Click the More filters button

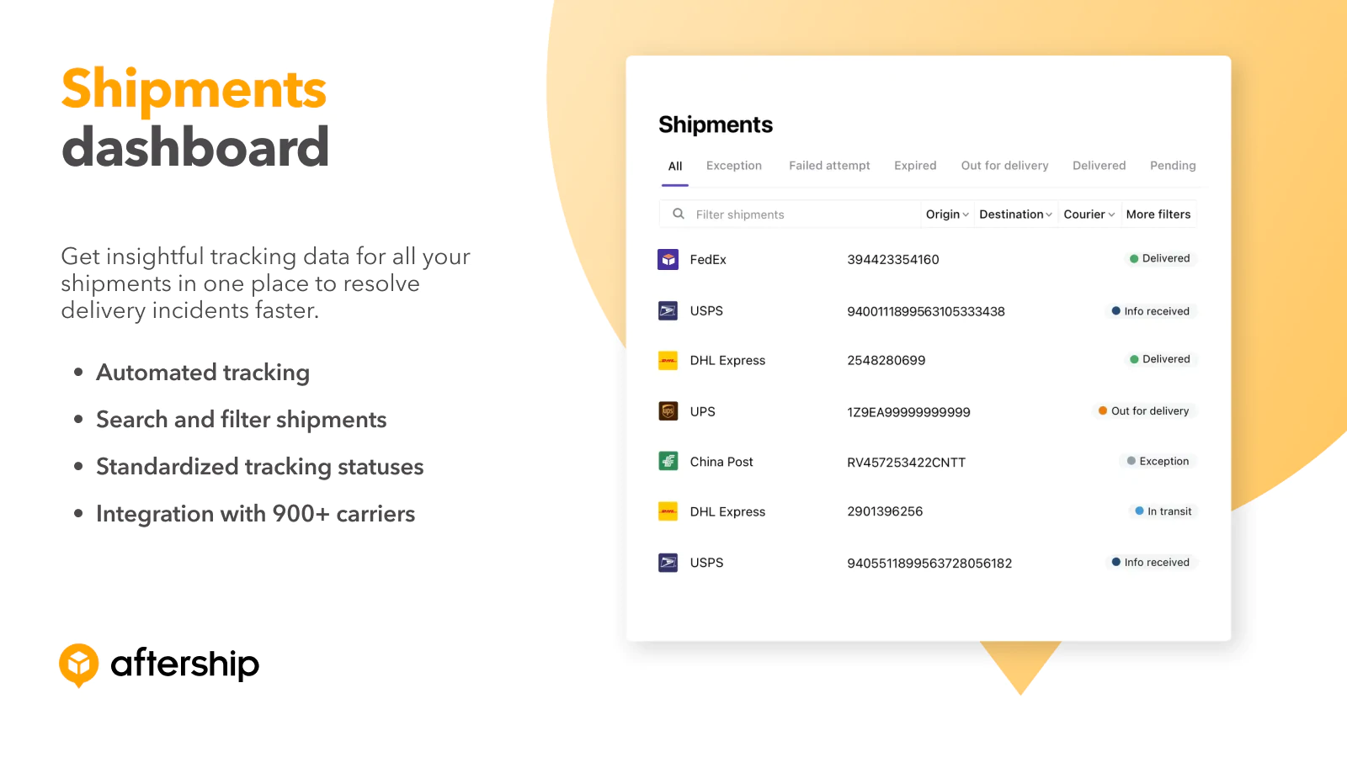1158,214
